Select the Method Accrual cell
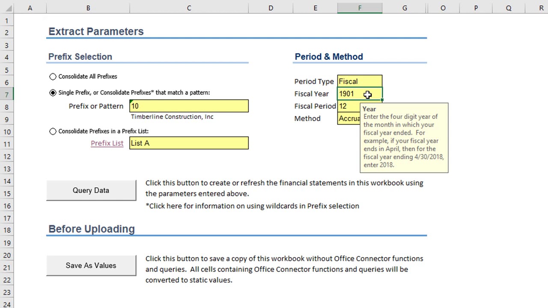The height and width of the screenshot is (308, 548). tap(348, 118)
